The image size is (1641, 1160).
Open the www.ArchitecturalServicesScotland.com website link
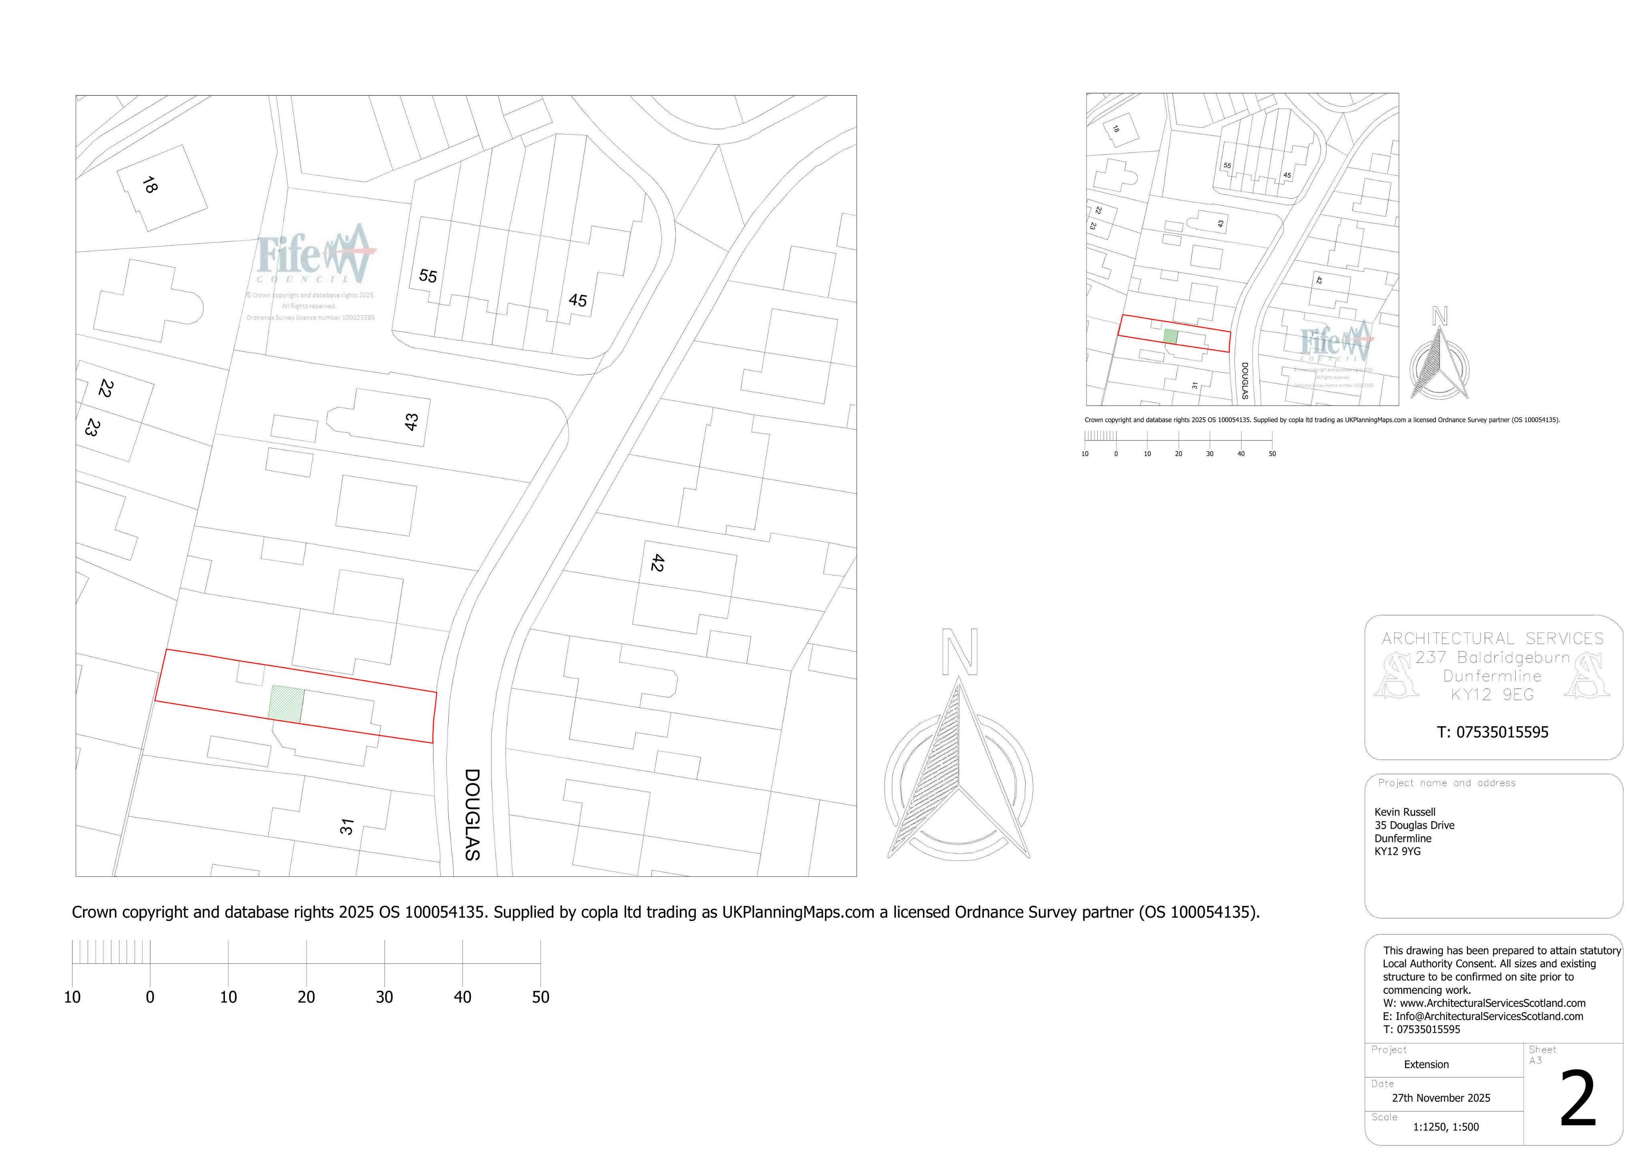[x=1492, y=1003]
